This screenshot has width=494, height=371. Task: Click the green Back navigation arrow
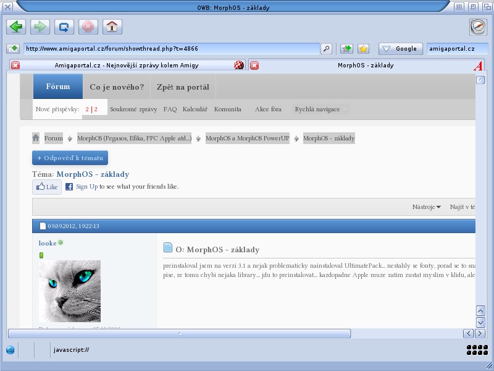pyautogui.click(x=15, y=27)
